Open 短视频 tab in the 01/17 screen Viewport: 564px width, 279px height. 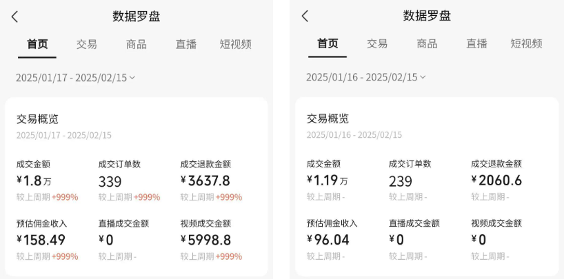click(x=235, y=44)
